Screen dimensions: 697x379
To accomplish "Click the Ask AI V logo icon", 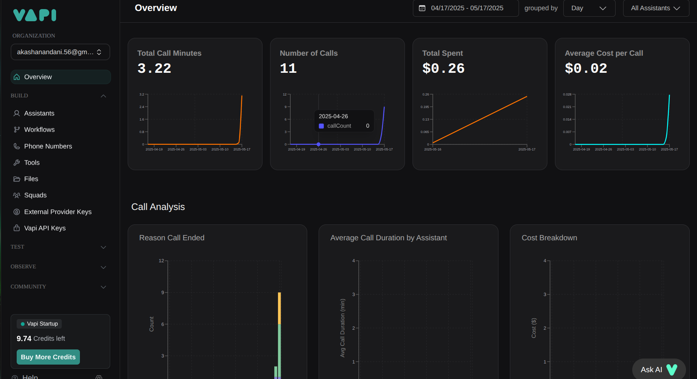I will tap(672, 370).
